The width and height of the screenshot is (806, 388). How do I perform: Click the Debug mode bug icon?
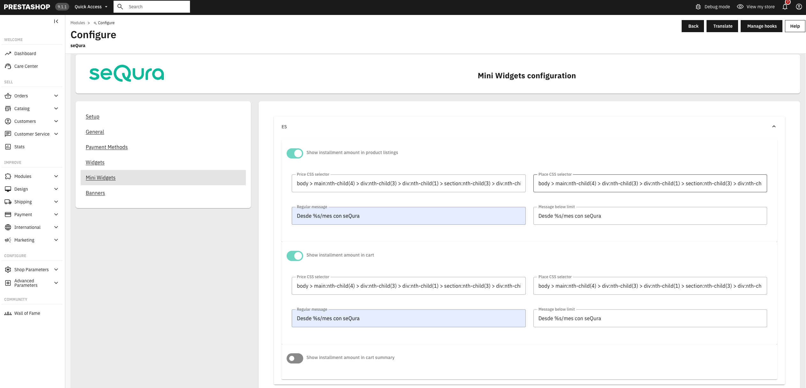(x=698, y=7)
